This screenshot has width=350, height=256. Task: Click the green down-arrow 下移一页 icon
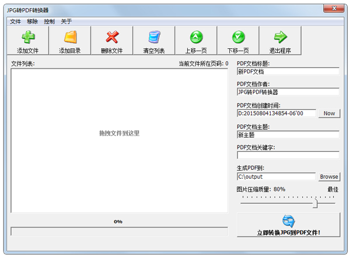239,37
